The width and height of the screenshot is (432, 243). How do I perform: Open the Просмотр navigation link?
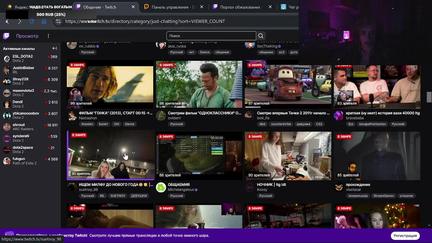point(27,36)
